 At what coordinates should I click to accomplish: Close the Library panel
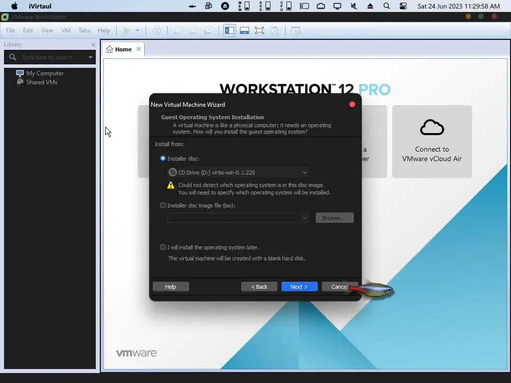(x=93, y=44)
